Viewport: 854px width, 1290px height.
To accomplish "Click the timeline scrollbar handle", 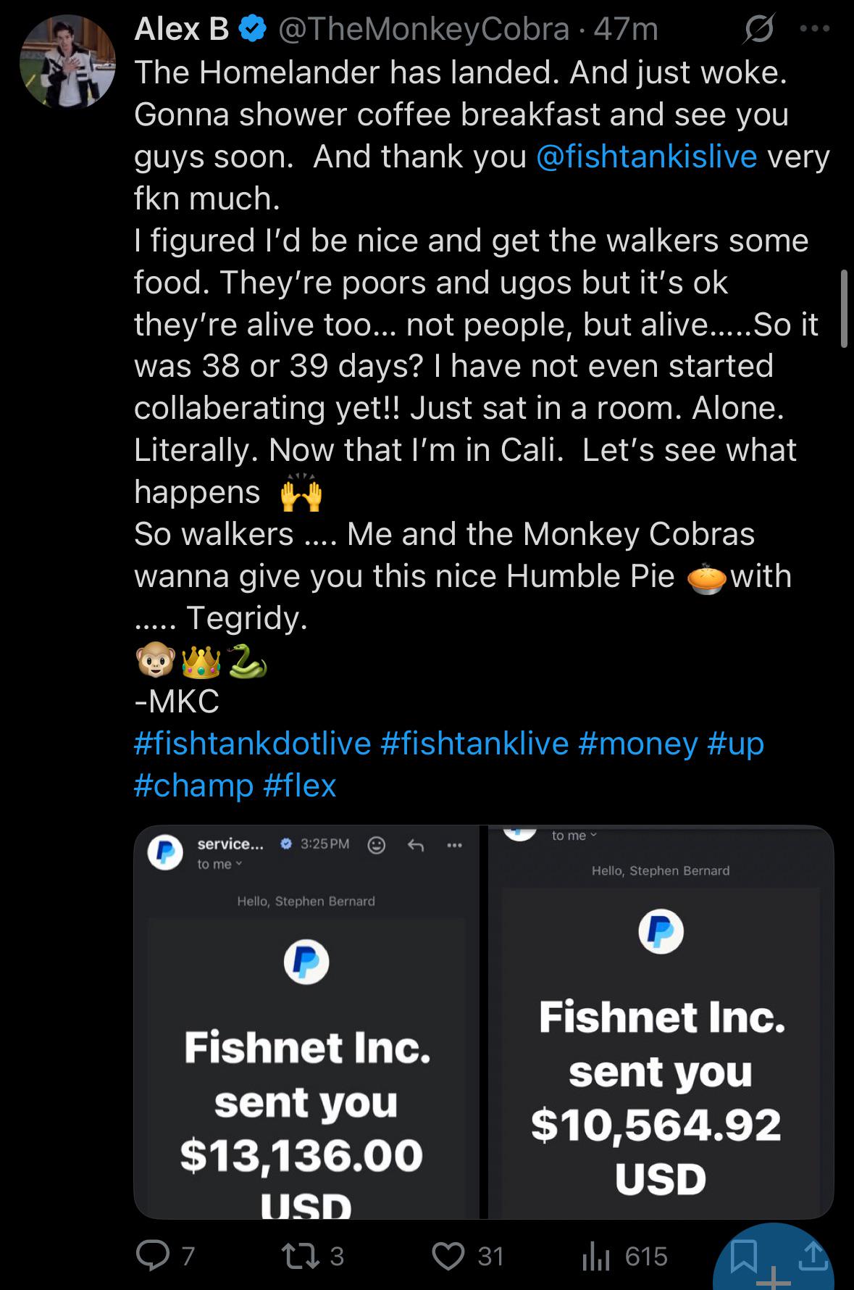I will coord(843,309).
